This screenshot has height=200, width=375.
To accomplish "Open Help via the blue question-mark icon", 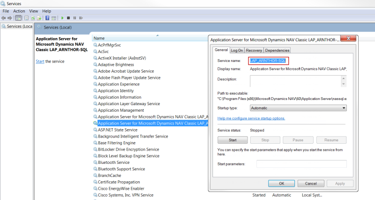I will (47, 18).
